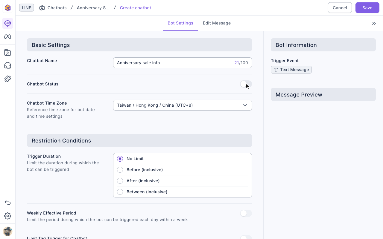
Task: Click the Chatbot Name input field
Action: tap(183, 63)
